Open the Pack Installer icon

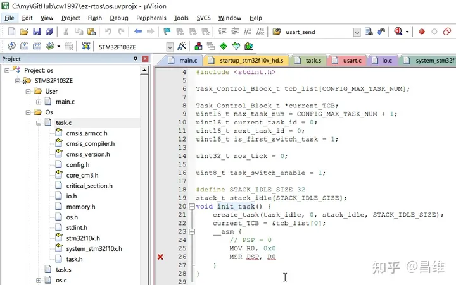(249, 46)
